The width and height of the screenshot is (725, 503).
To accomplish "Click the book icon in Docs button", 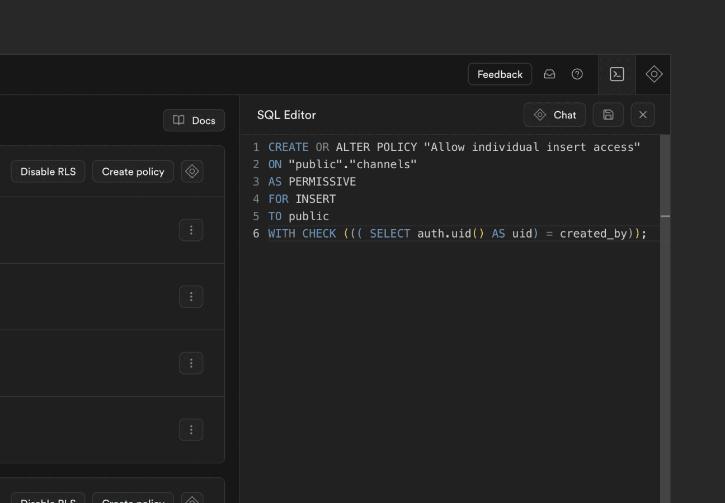I will pos(179,121).
